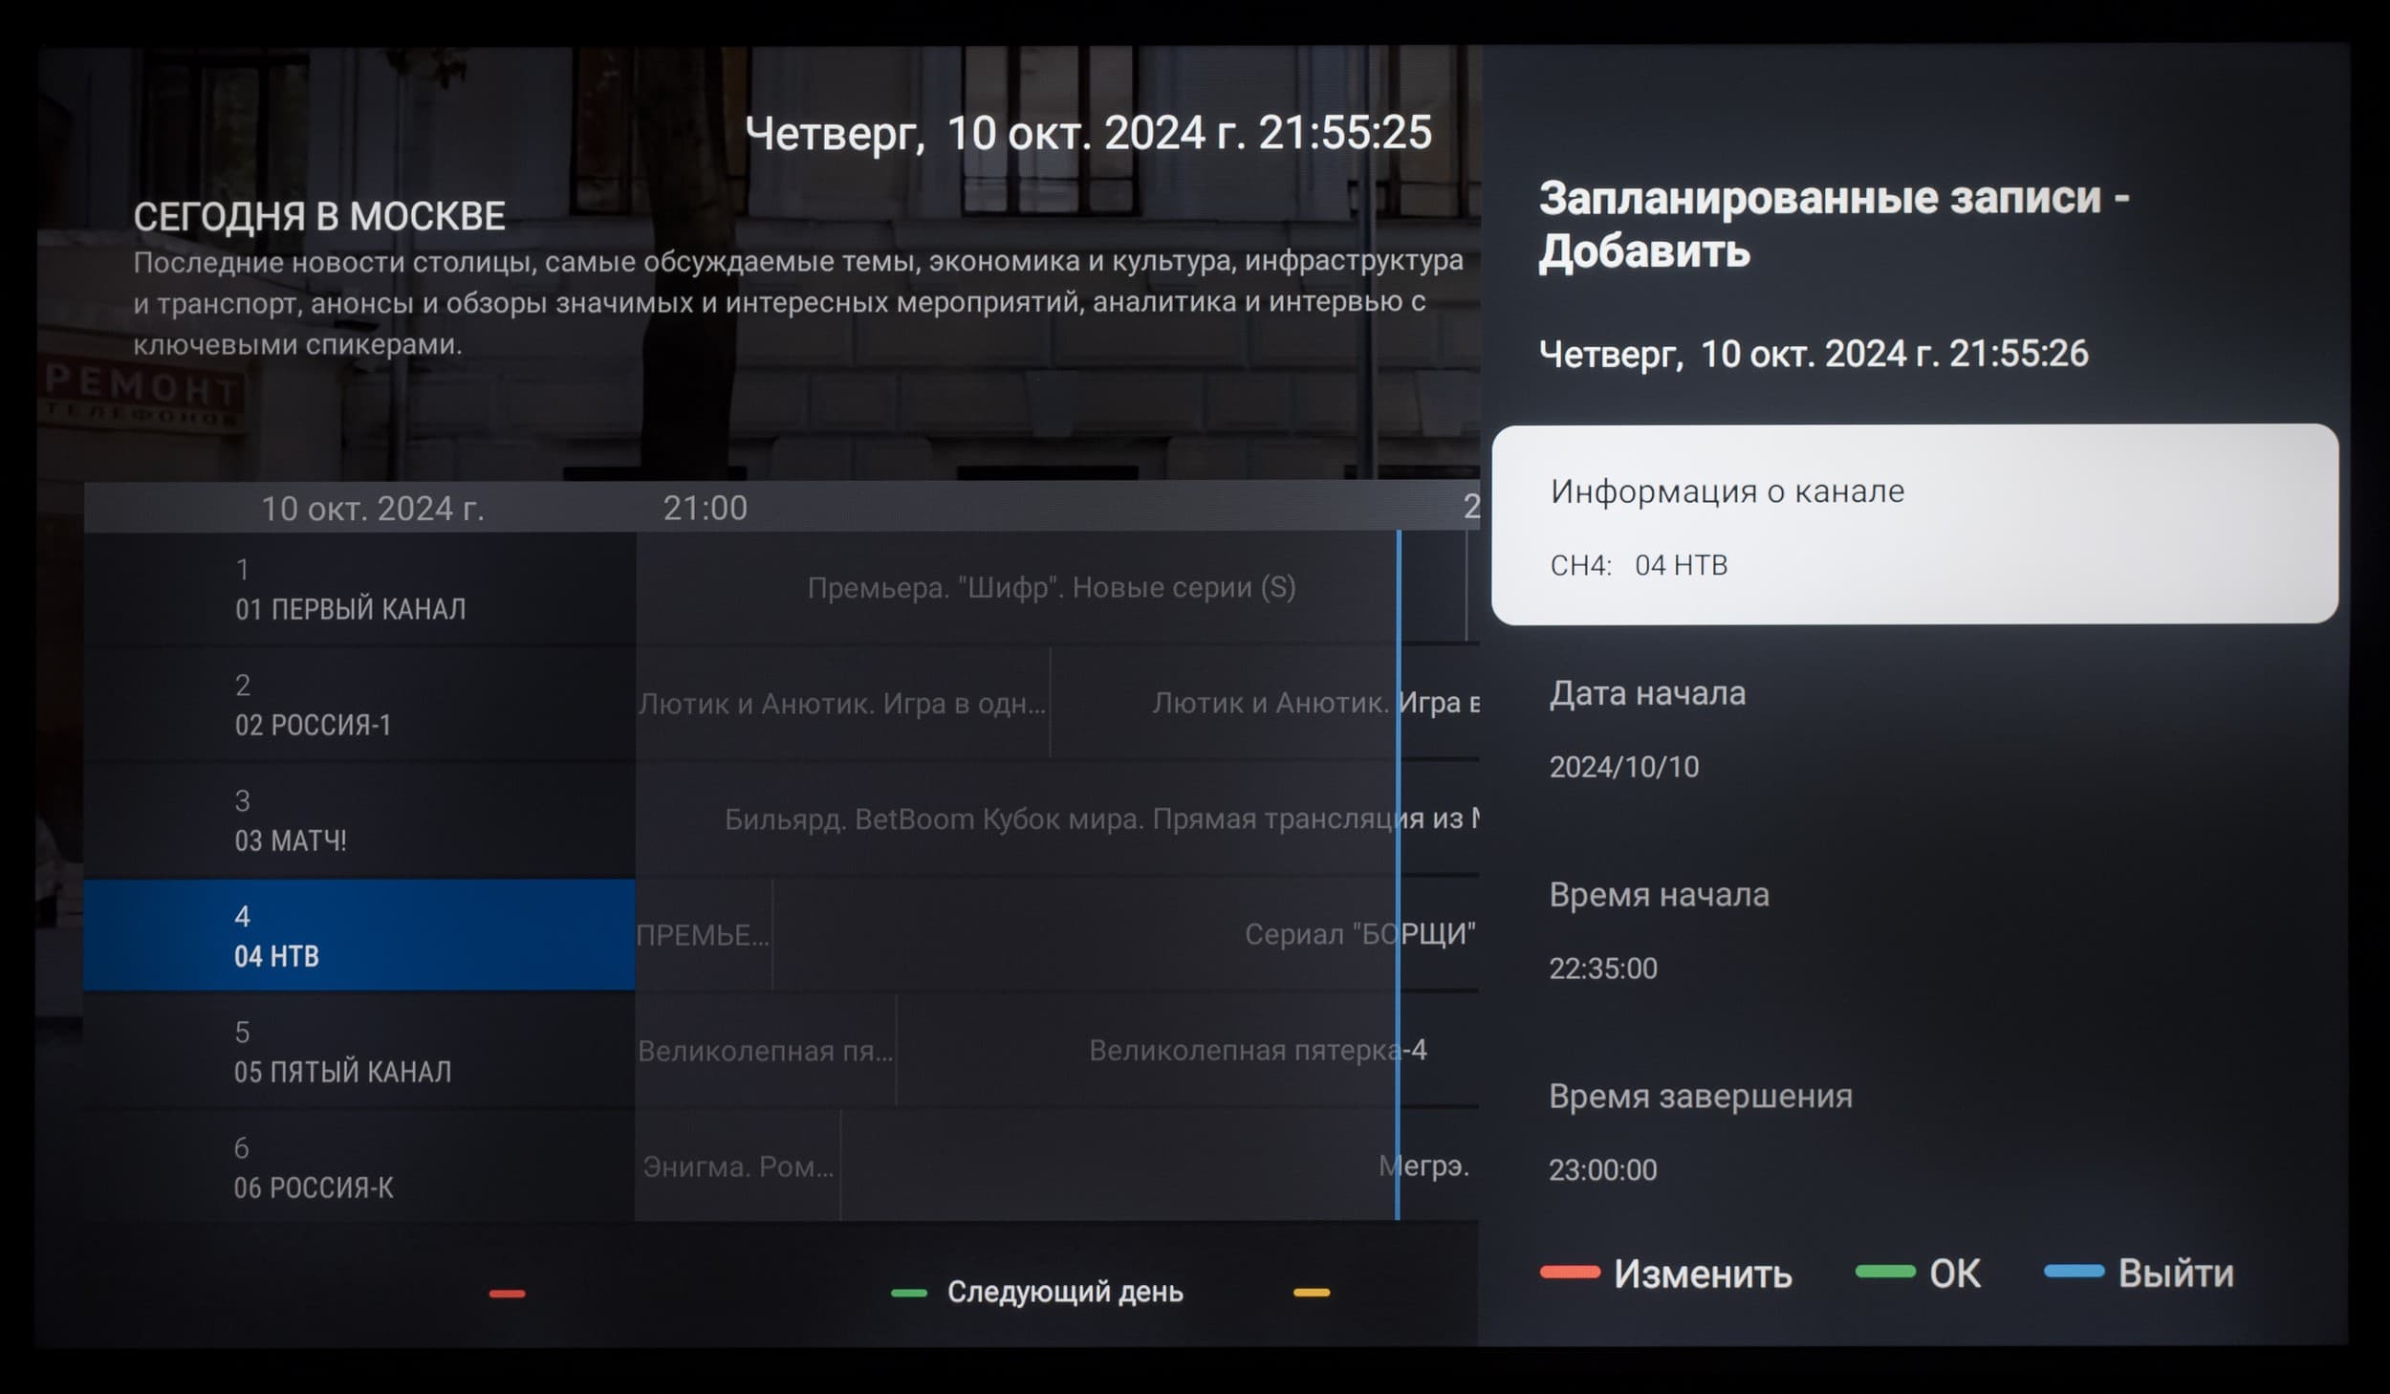Confirm with the green OK button

(x=1920, y=1274)
